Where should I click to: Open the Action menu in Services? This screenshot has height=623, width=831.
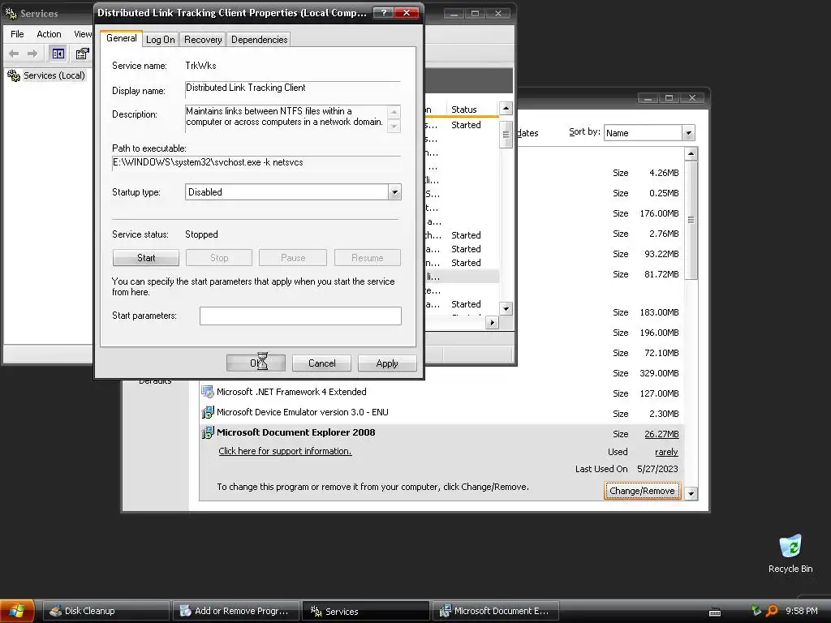tap(49, 34)
